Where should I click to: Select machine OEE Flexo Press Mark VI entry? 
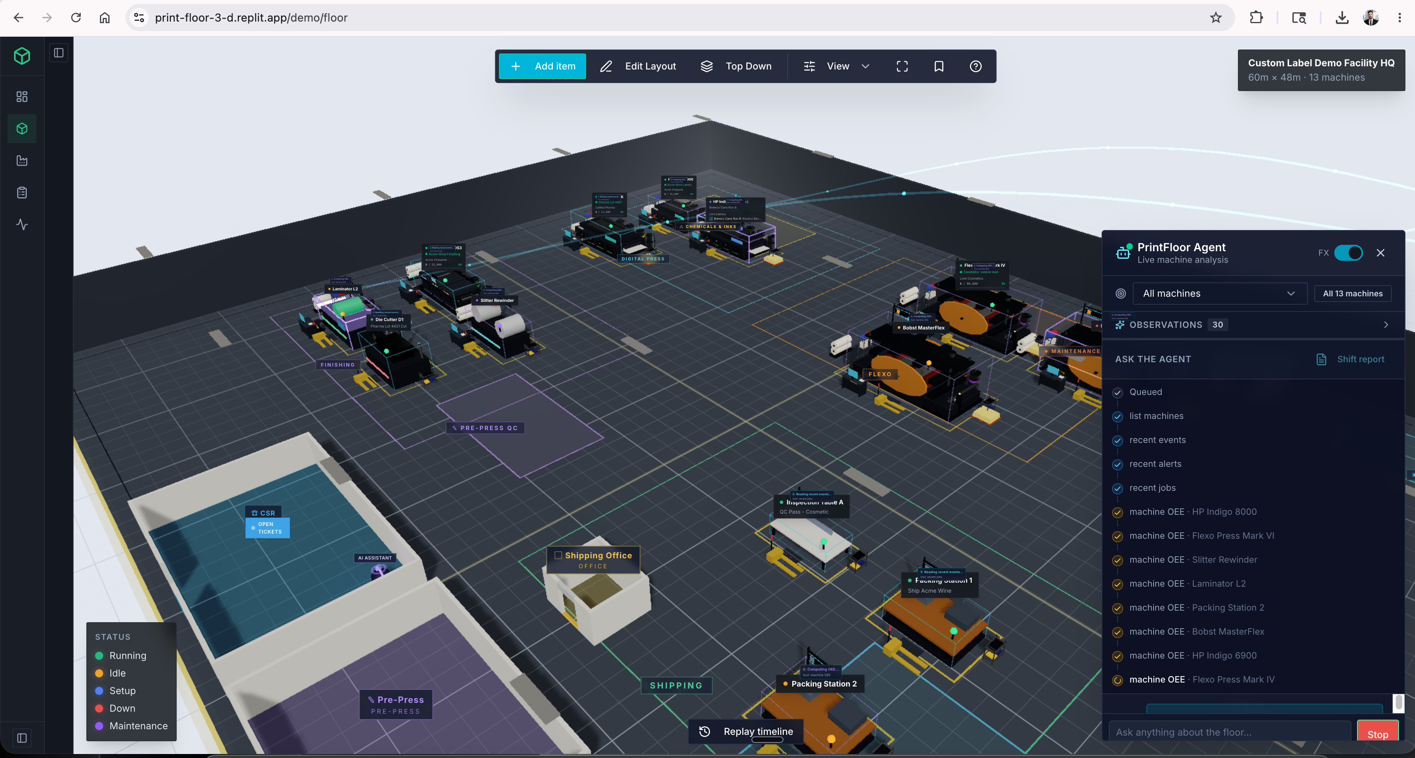(1201, 536)
